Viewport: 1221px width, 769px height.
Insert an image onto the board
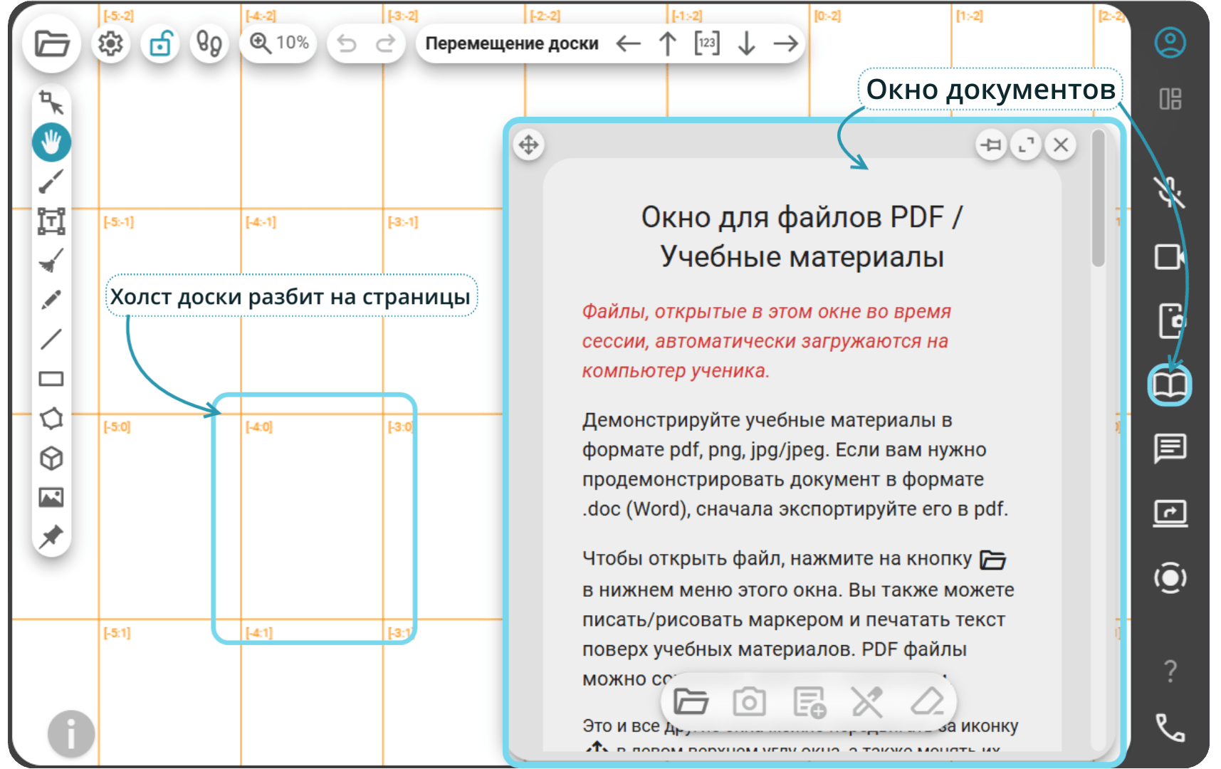[51, 497]
